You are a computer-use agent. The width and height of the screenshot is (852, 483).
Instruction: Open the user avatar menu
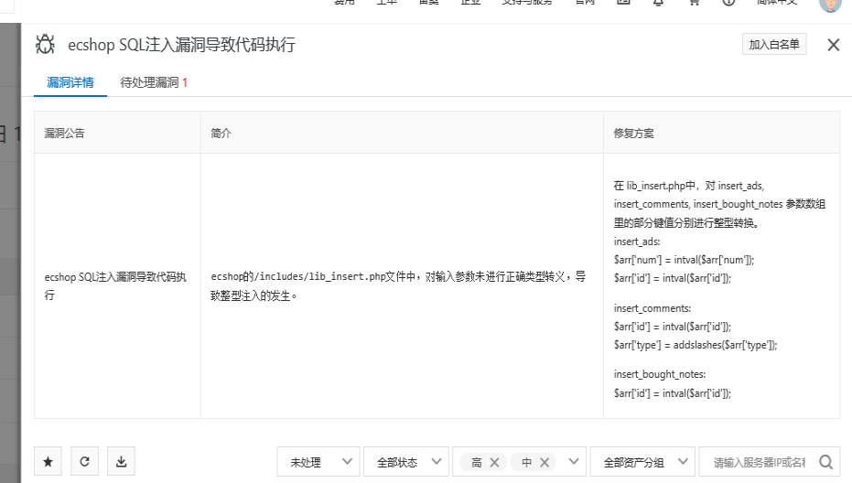click(x=830, y=3)
